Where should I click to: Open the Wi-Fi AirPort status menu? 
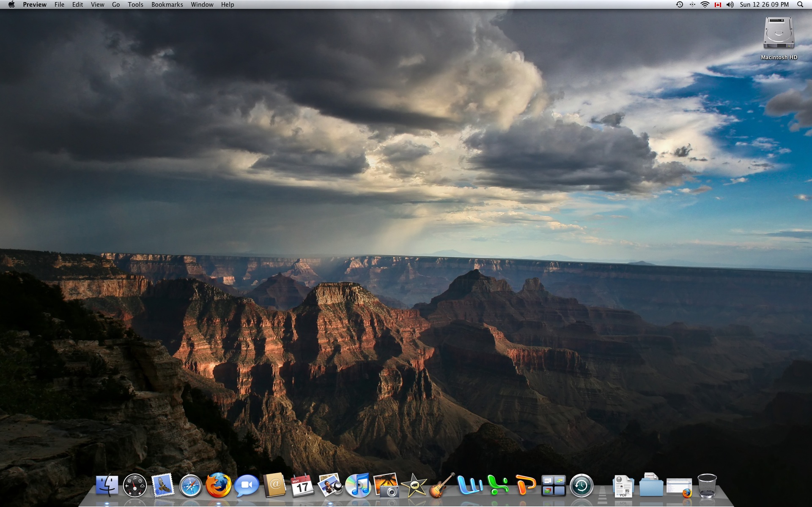(x=705, y=5)
